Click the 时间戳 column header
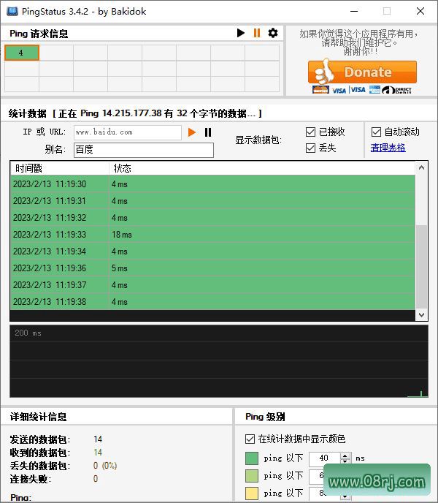Viewport: 438px width, 503px height. click(60, 168)
